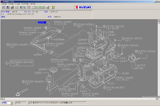Click the printer icon

pos(12,7)
